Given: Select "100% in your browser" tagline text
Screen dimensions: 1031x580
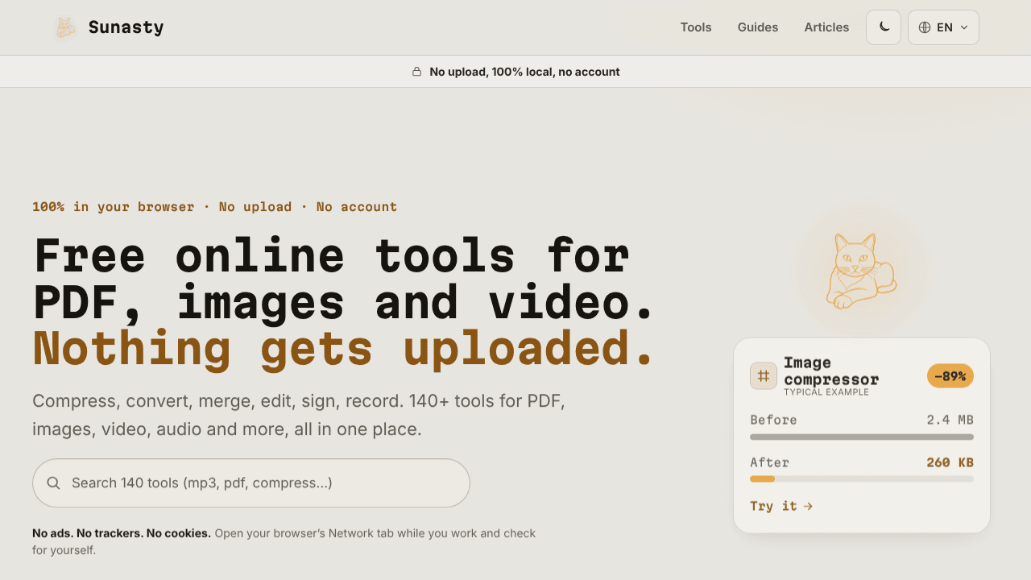Looking at the screenshot, I should point(114,207).
